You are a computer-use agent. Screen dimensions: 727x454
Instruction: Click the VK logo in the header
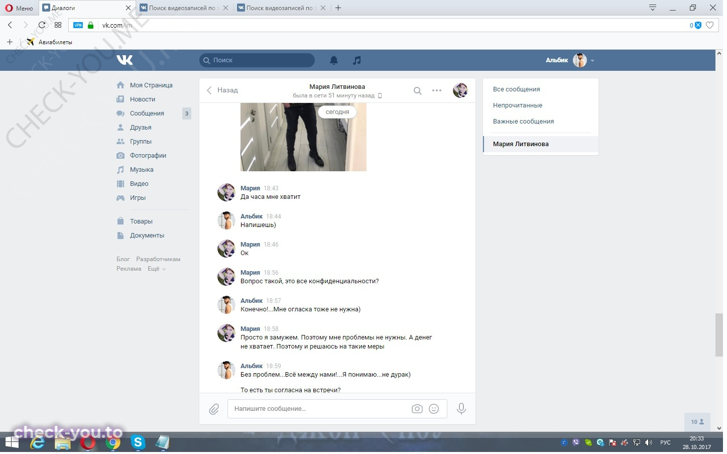coord(125,60)
